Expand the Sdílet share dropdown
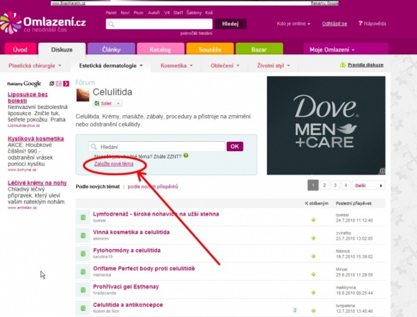417x317 pixels. (x=119, y=104)
